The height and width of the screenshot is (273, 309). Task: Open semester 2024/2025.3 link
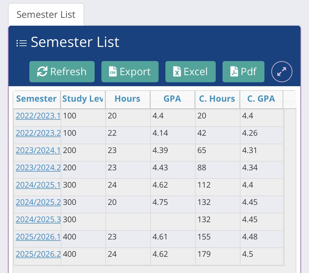(38, 220)
